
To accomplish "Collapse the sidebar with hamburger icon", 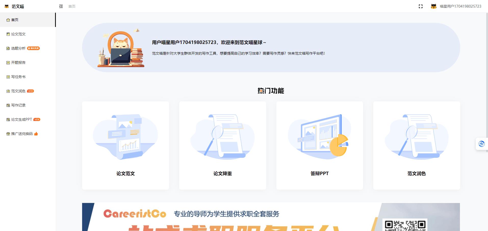I will tap(61, 6).
